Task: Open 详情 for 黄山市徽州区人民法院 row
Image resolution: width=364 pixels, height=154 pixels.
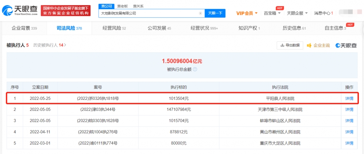Action: click(x=349, y=132)
